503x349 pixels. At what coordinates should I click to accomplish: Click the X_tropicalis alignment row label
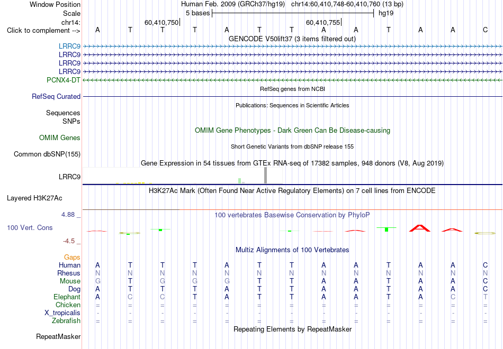62,313
